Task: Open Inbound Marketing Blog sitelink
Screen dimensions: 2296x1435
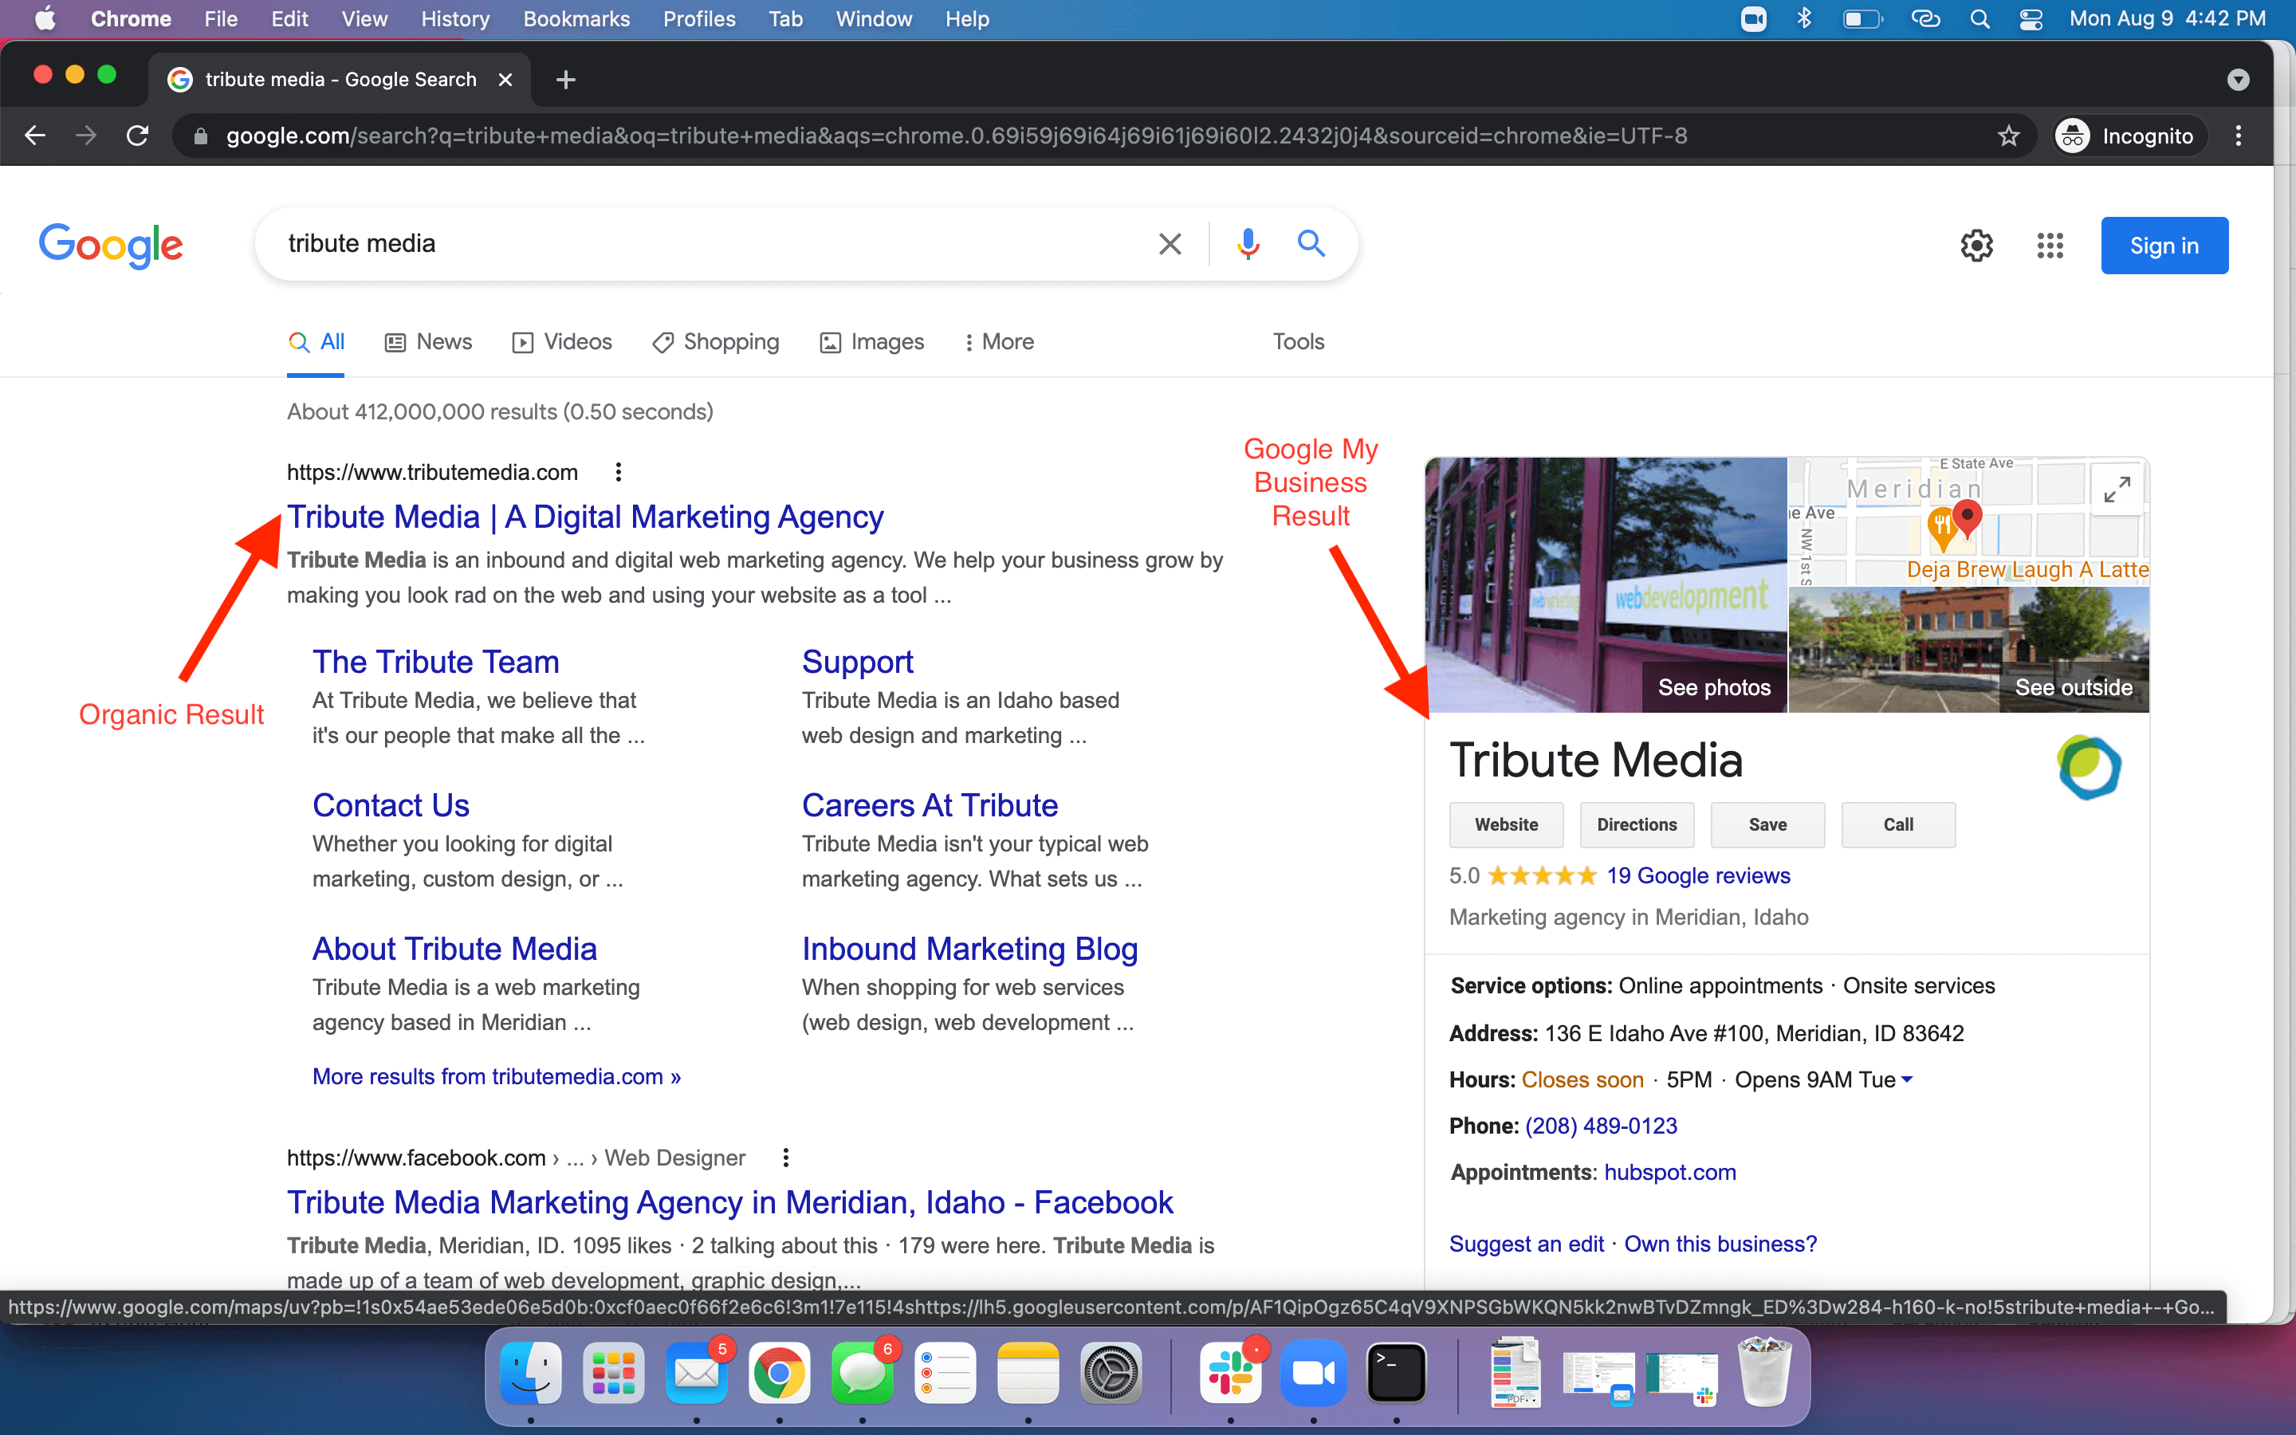Action: pos(969,948)
